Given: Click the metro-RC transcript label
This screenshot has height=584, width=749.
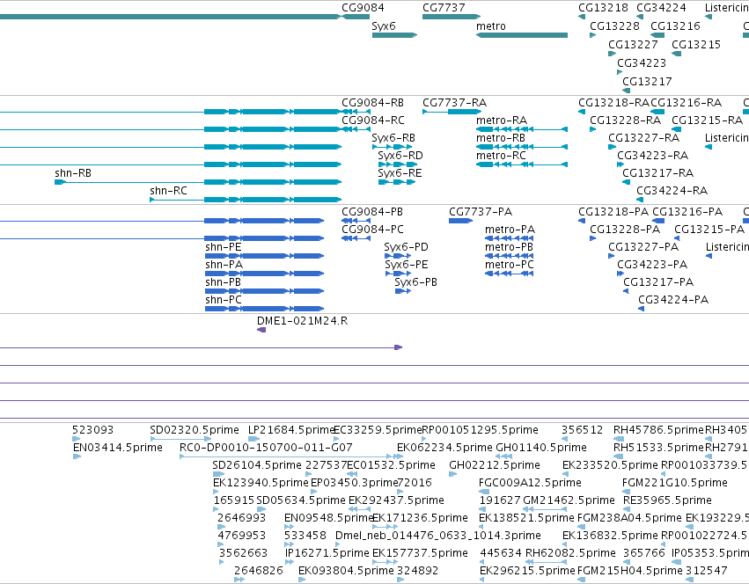Looking at the screenshot, I should [501, 156].
